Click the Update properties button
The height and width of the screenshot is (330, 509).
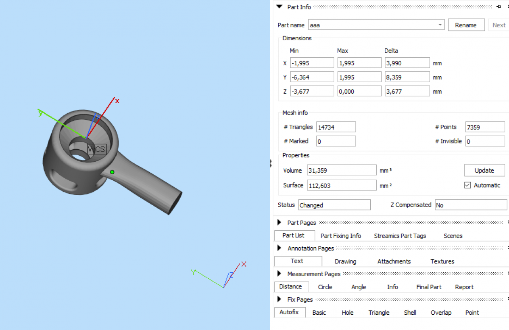pyautogui.click(x=484, y=171)
